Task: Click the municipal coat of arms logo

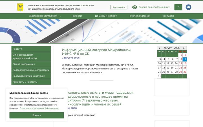Action: [20, 7]
